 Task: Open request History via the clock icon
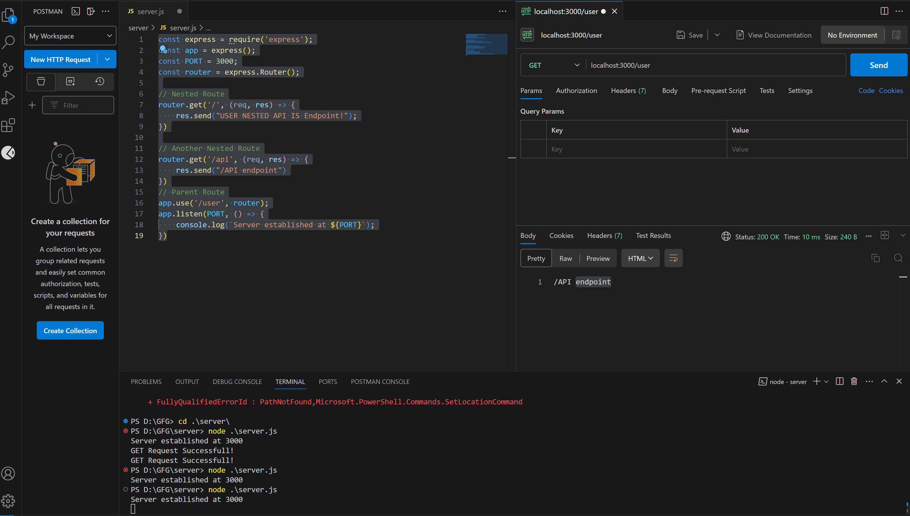pyautogui.click(x=100, y=82)
